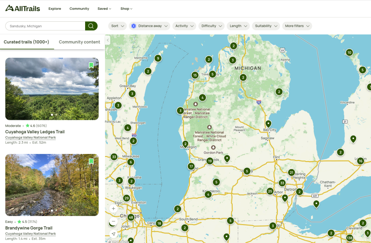
Task: Click the Sandusky, Michigan search field
Action: [45, 26]
